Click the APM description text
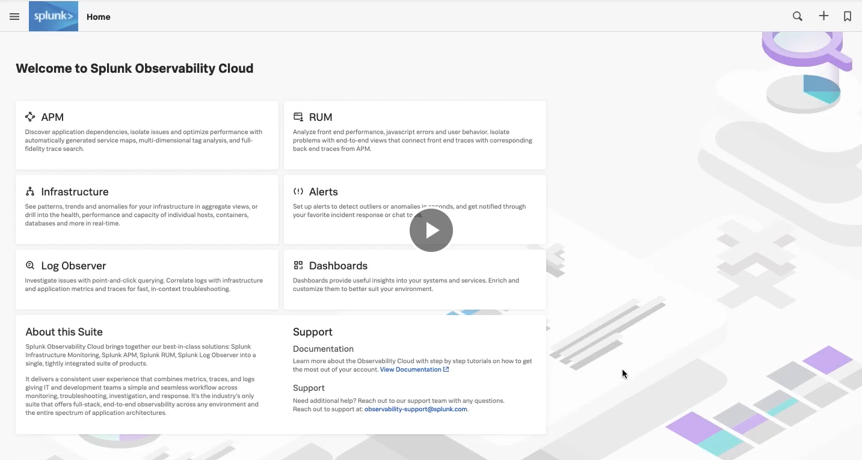This screenshot has height=460, width=862. (x=144, y=140)
